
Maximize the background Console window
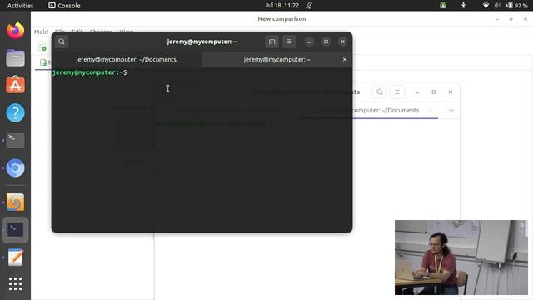pos(433,92)
